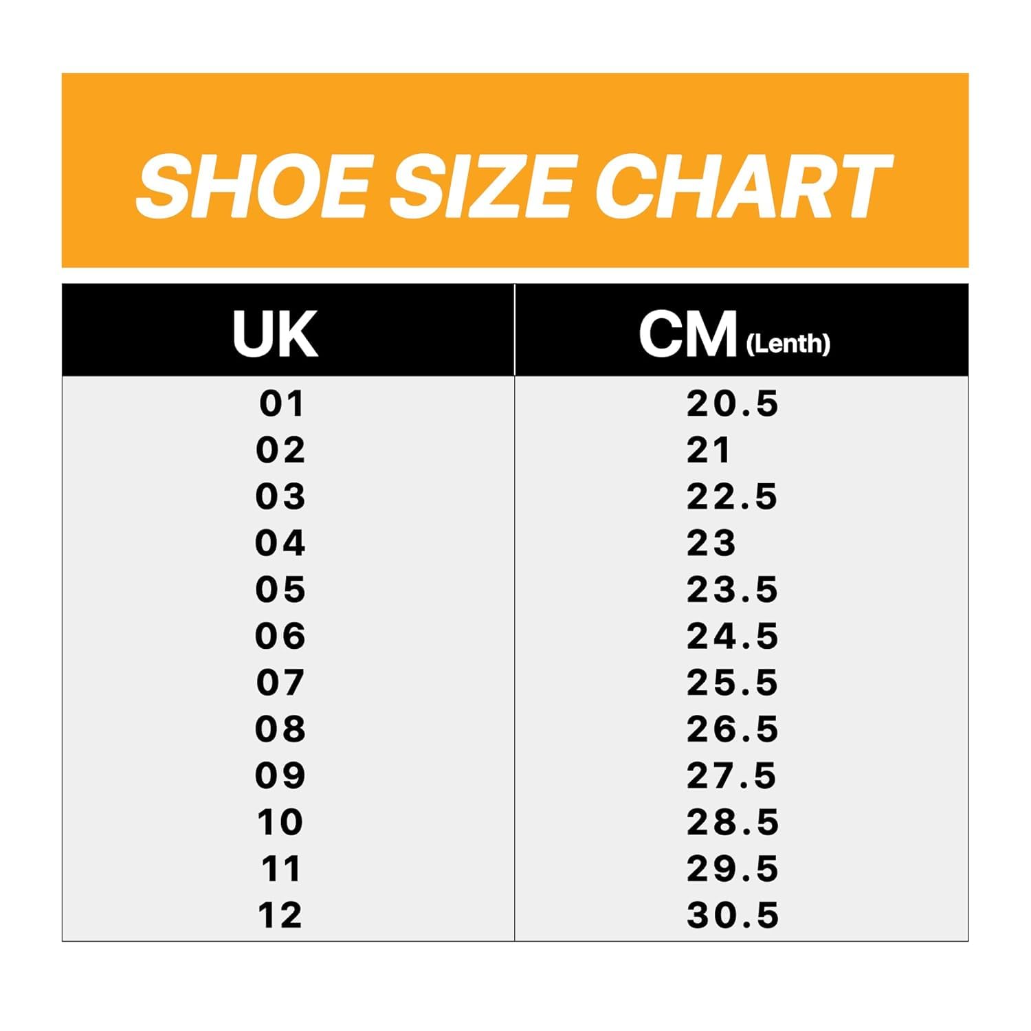Select the 29.5 cm length value
This screenshot has width=1031, height=1031.
[x=732, y=869]
